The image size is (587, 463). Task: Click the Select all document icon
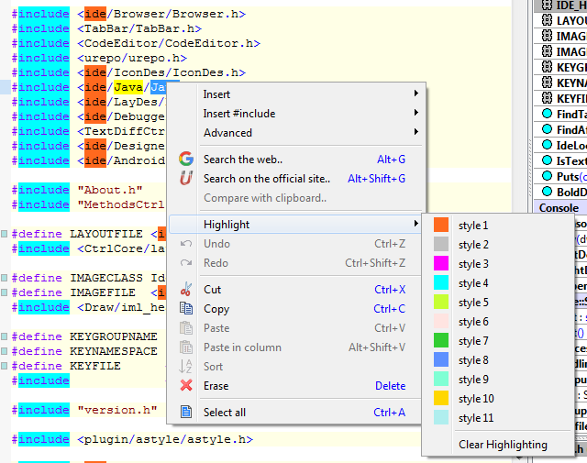pyautogui.click(x=186, y=413)
